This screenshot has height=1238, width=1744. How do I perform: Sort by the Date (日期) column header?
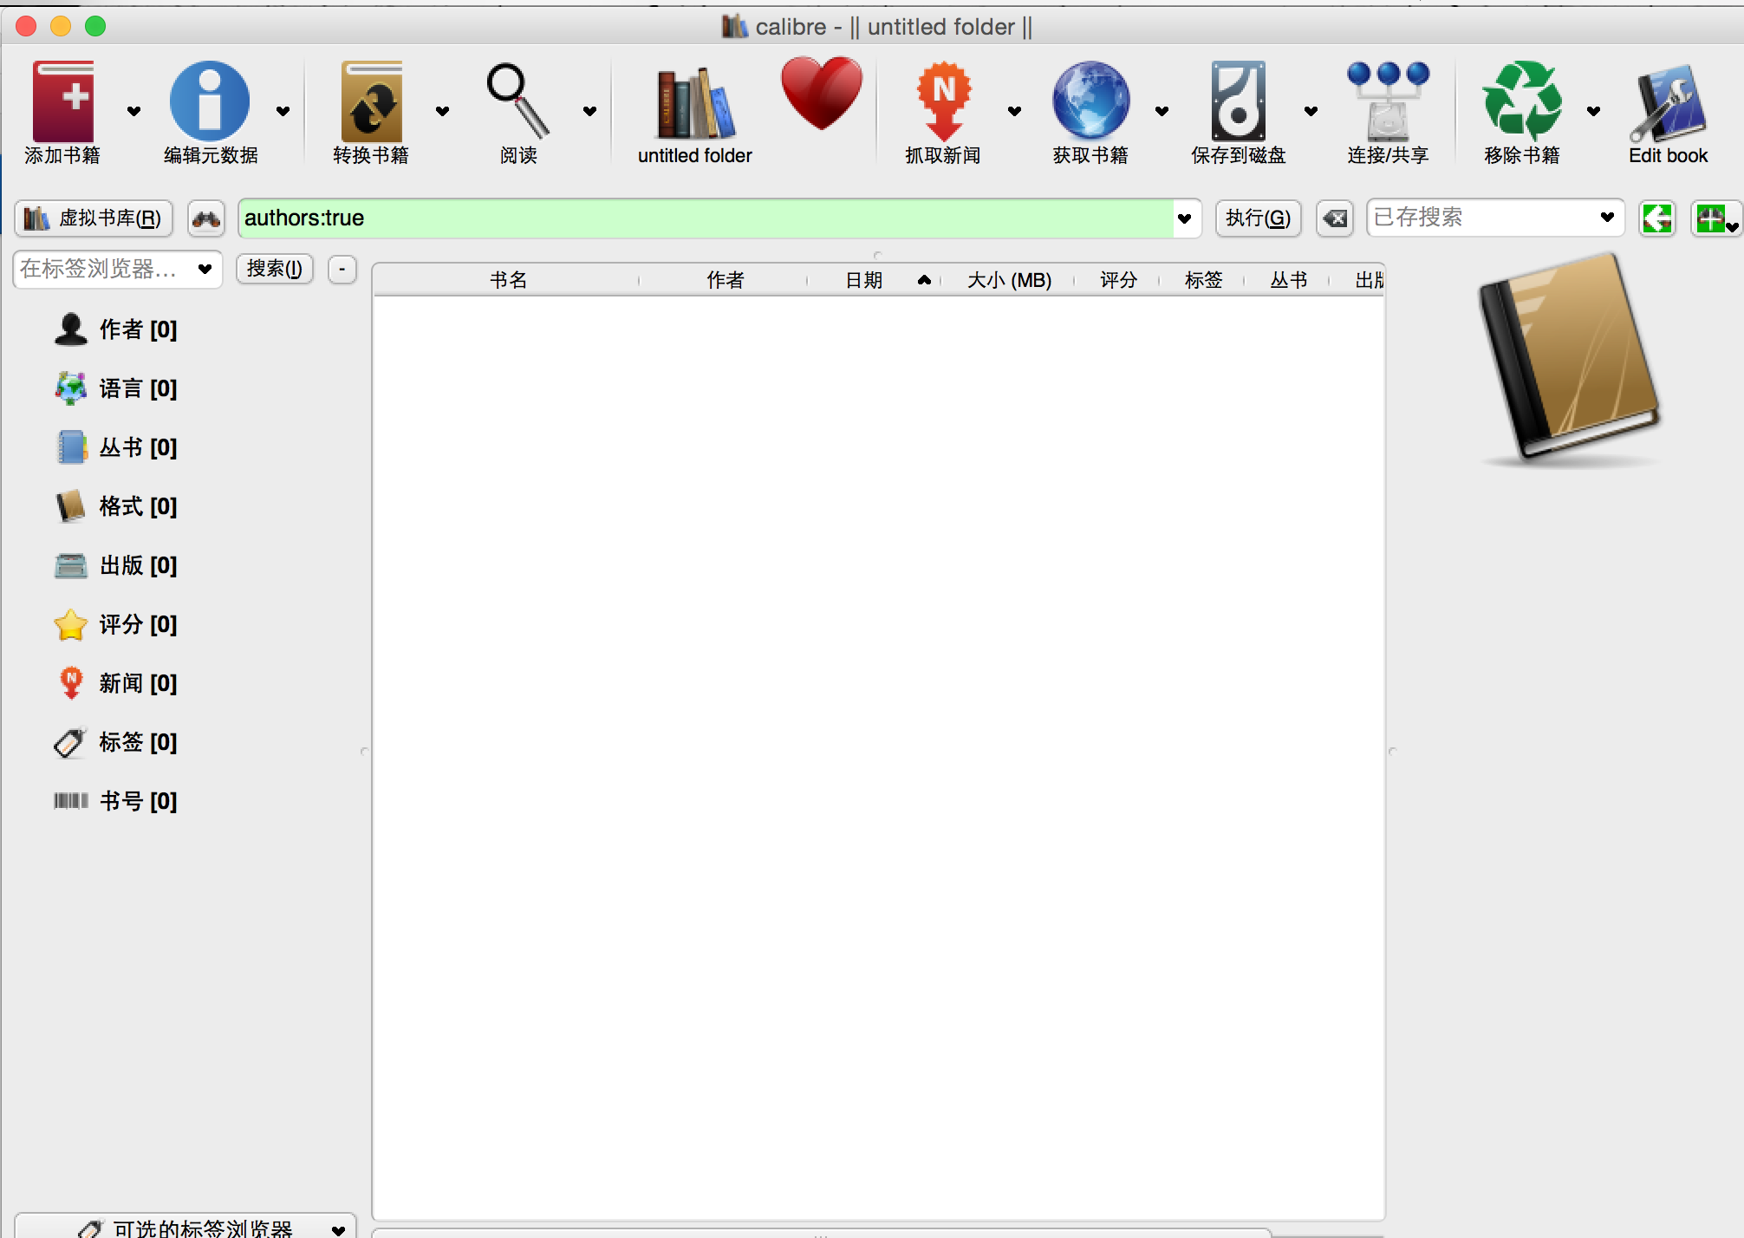pyautogui.click(x=875, y=280)
